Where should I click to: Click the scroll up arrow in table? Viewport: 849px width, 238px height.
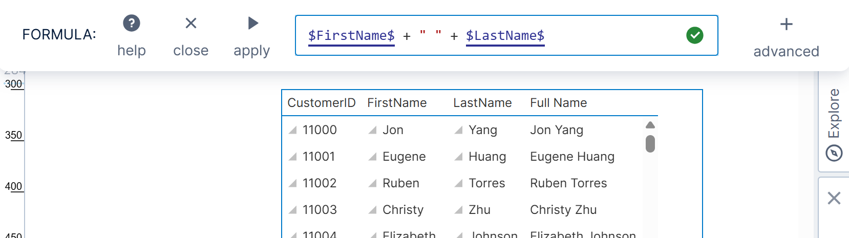[x=650, y=125]
